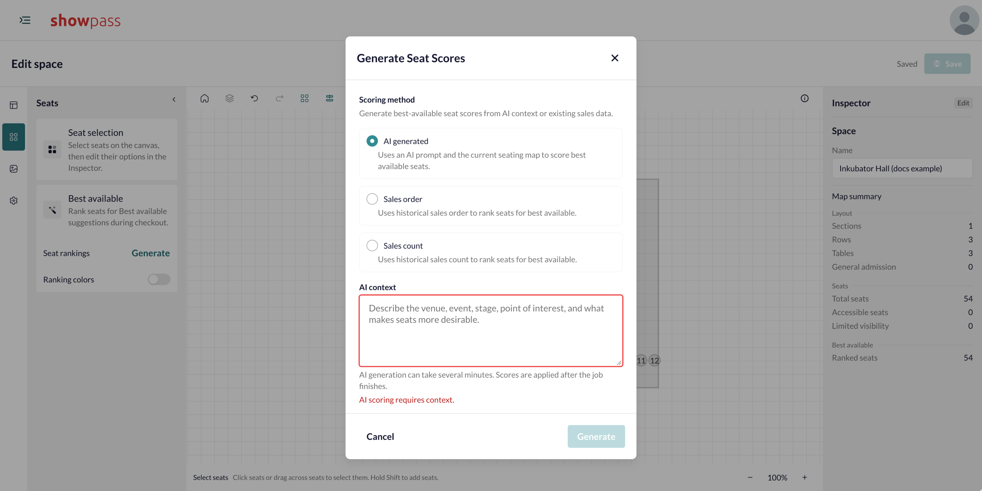The width and height of the screenshot is (982, 491).
Task: Click the Limited visibility row
Action: pos(902,326)
